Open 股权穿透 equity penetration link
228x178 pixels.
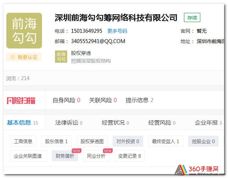(81, 53)
